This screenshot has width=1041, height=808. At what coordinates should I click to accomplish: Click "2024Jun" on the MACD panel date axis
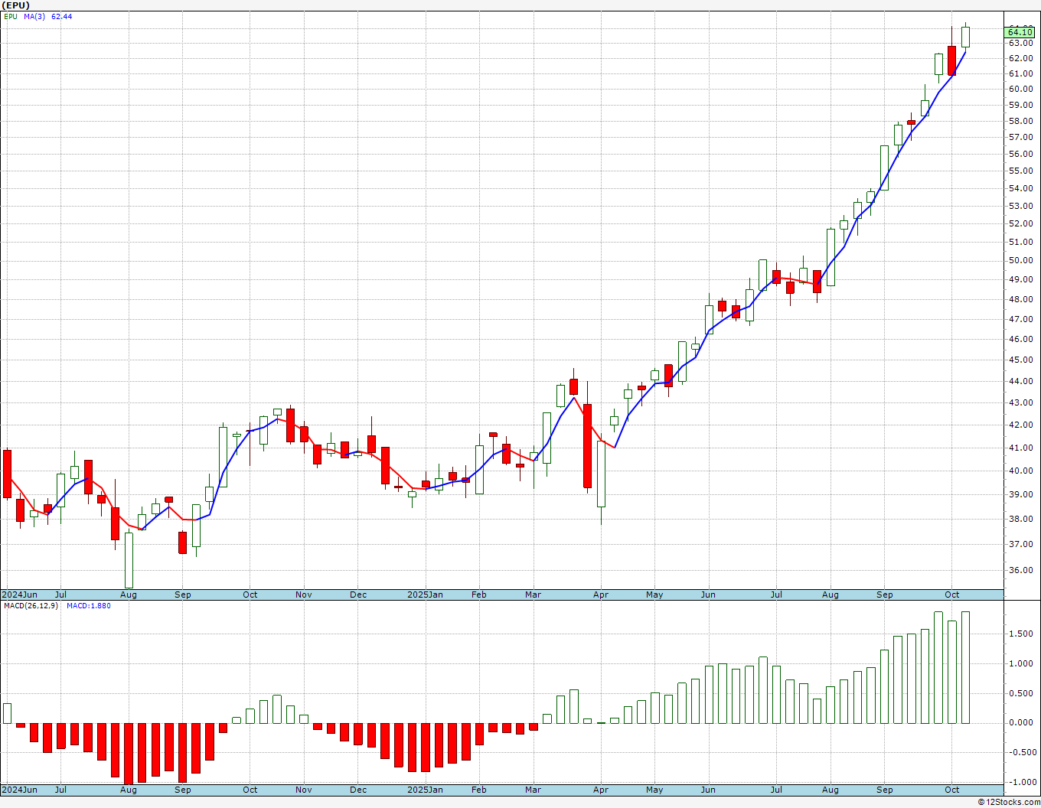[x=20, y=790]
